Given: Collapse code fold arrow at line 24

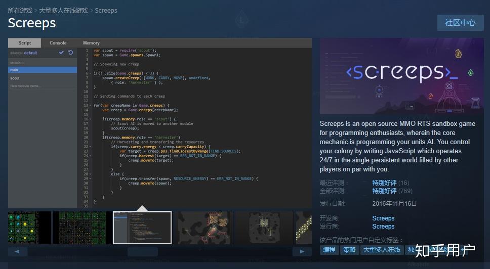Looking at the screenshot, I should pos(91,156).
